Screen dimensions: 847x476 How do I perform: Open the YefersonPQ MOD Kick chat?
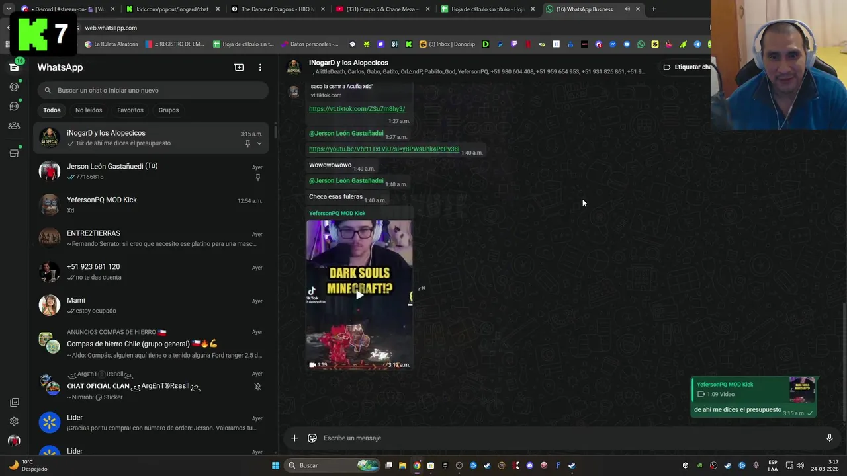pos(152,205)
